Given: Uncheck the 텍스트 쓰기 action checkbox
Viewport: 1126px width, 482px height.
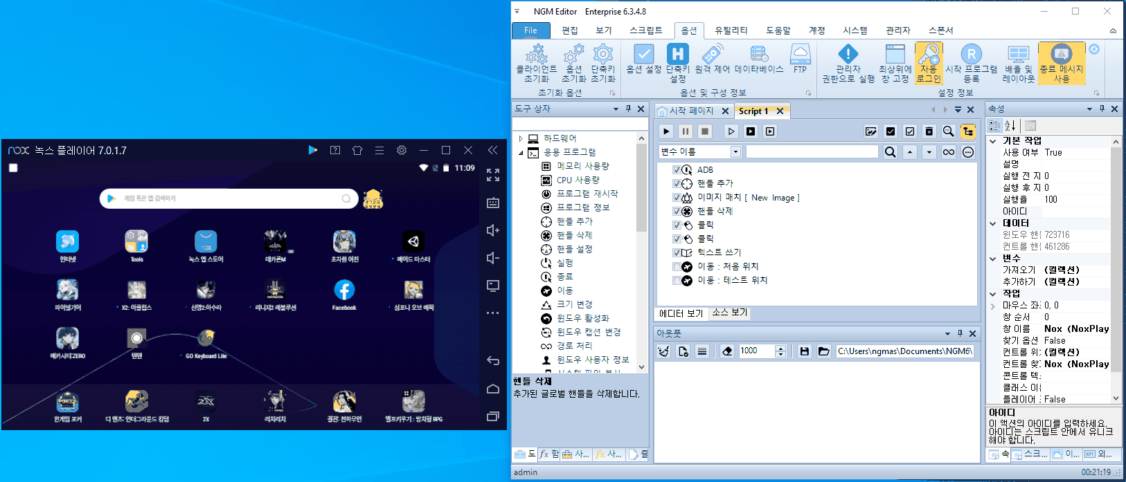Looking at the screenshot, I should click(677, 253).
